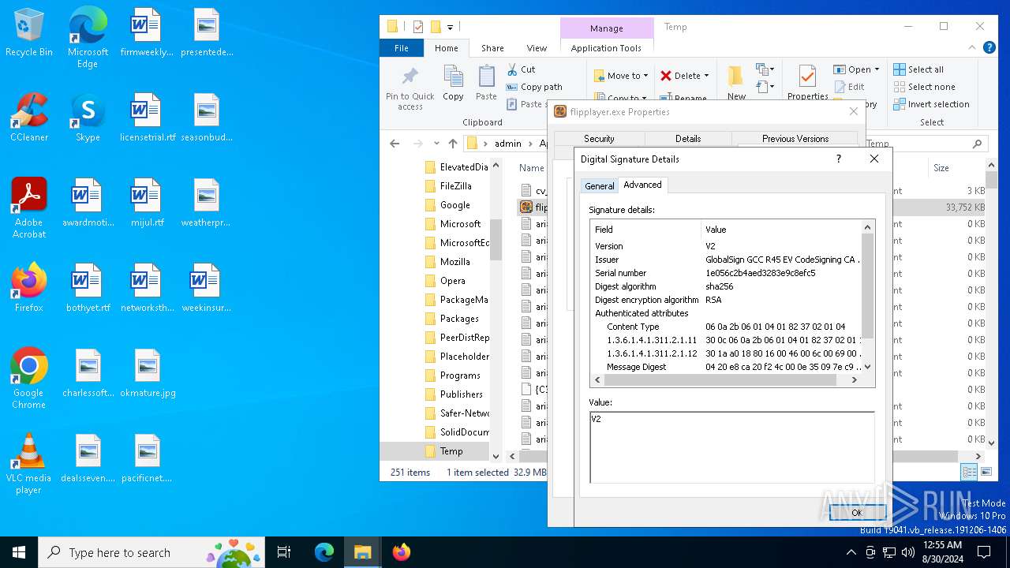Image resolution: width=1010 pixels, height=568 pixels.
Task: Click Copy path in Clipboard group
Action: coord(534,87)
